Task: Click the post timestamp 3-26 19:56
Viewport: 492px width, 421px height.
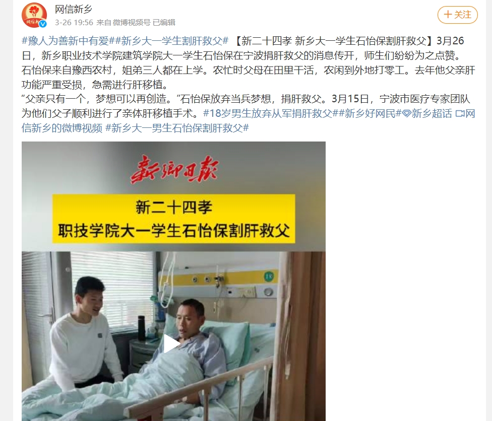Action: point(74,23)
